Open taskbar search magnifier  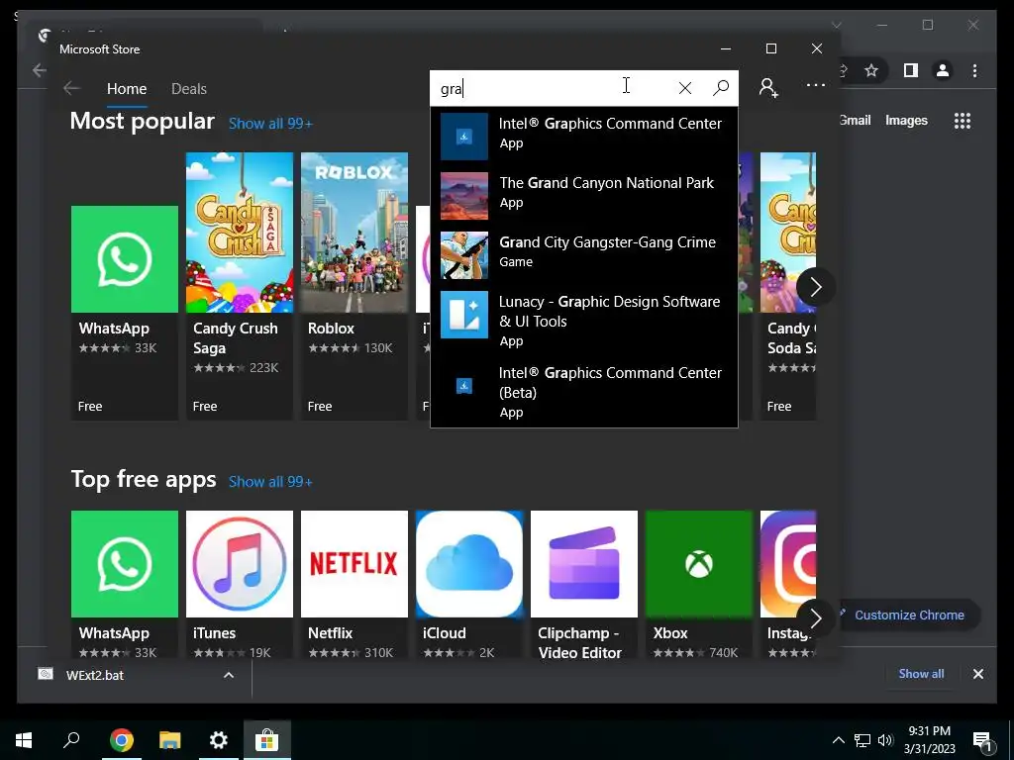tap(71, 740)
